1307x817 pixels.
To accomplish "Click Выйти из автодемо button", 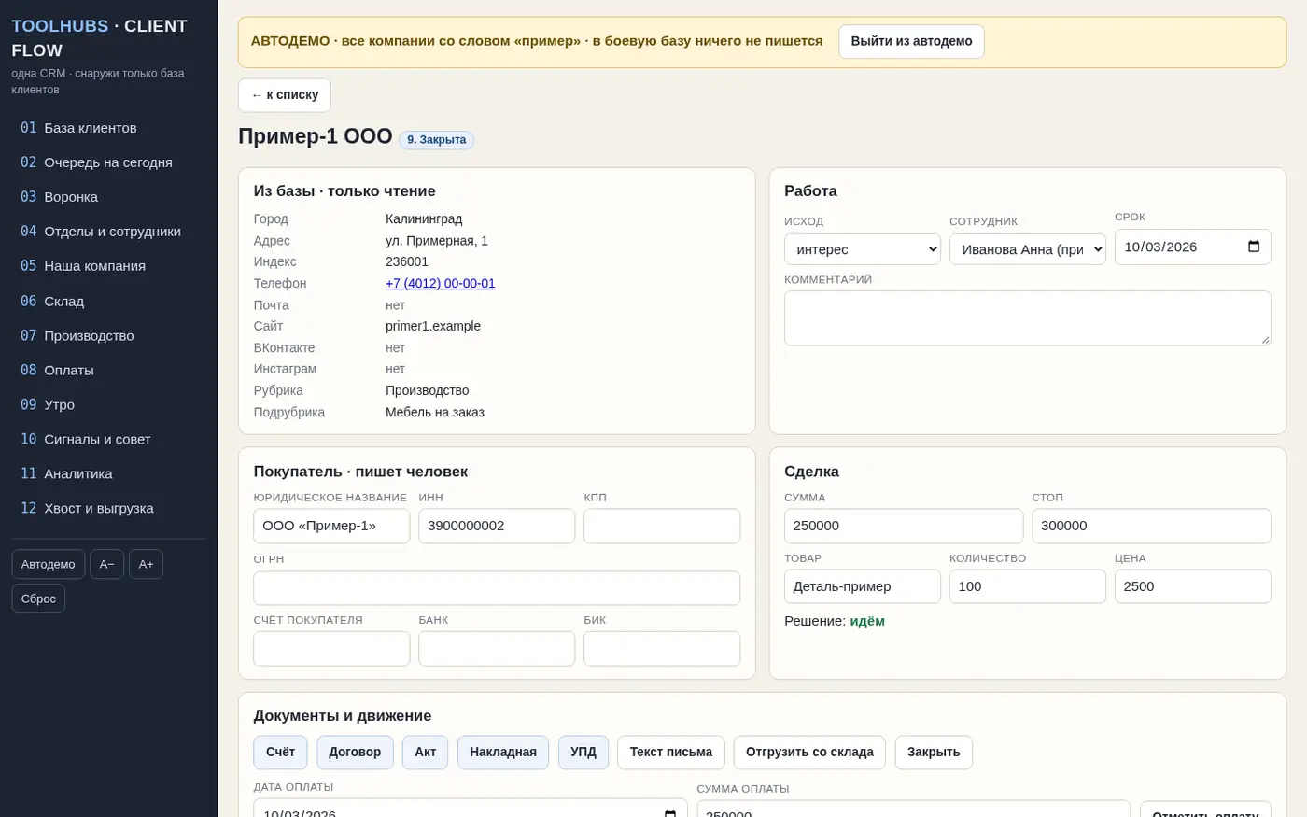I will [911, 41].
